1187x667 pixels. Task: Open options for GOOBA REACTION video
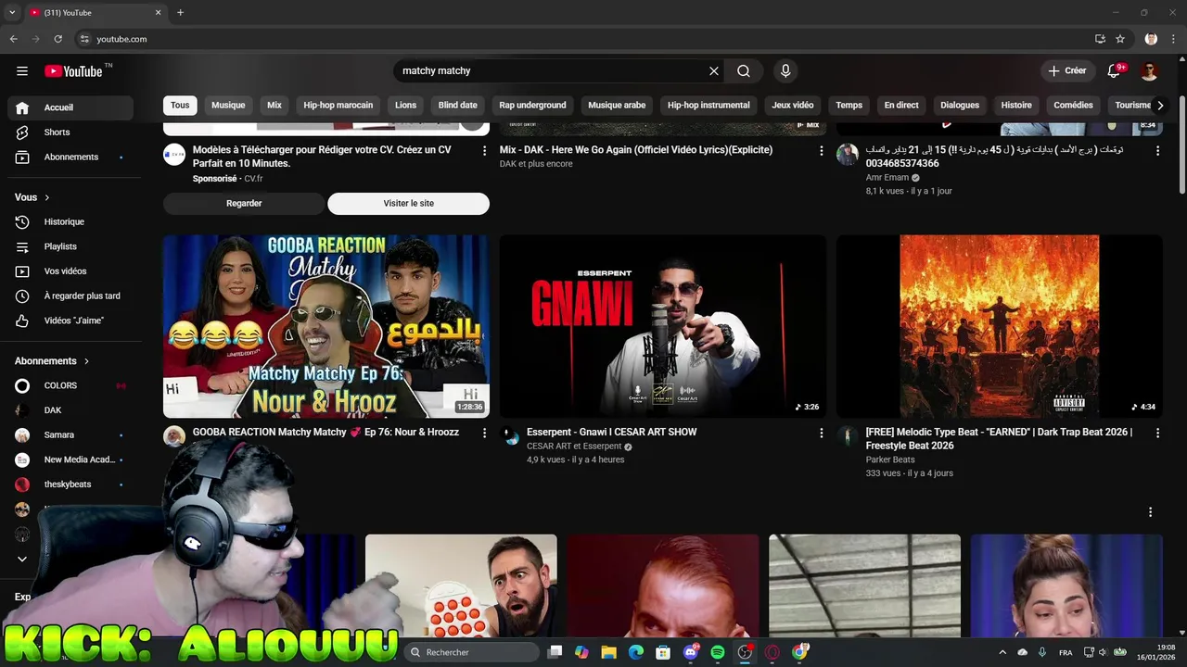(x=484, y=433)
